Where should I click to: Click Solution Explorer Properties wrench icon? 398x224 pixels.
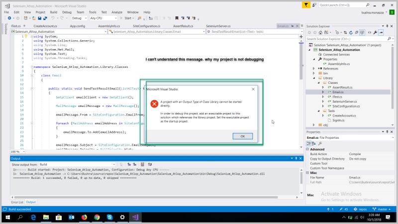click(375, 33)
